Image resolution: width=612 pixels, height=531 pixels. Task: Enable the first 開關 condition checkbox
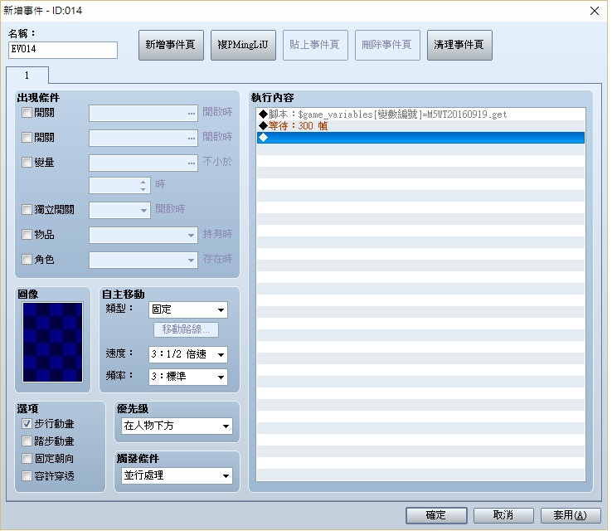coord(27,113)
